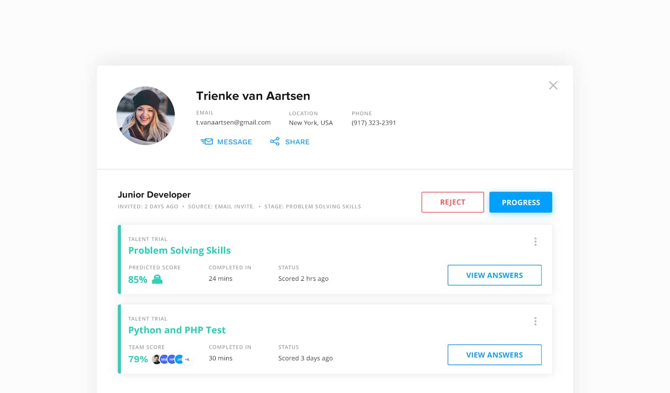Open the Problem Solving Skills card options menu
670x393 pixels.
click(x=535, y=242)
